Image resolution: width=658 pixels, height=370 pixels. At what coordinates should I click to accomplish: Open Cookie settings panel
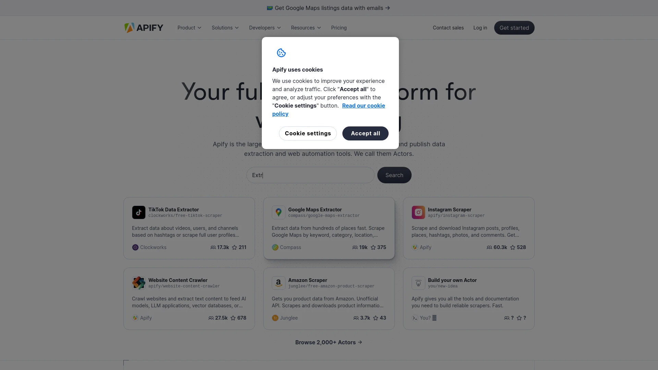pyautogui.click(x=308, y=133)
